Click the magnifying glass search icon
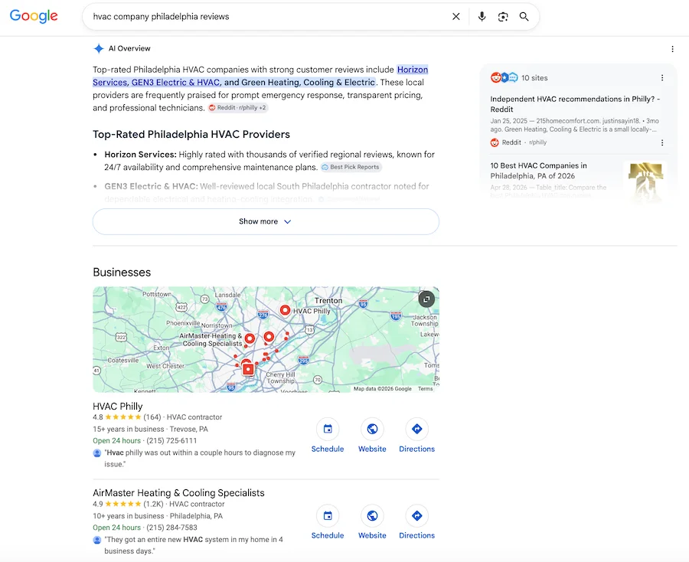Image resolution: width=689 pixels, height=562 pixels. tap(524, 17)
